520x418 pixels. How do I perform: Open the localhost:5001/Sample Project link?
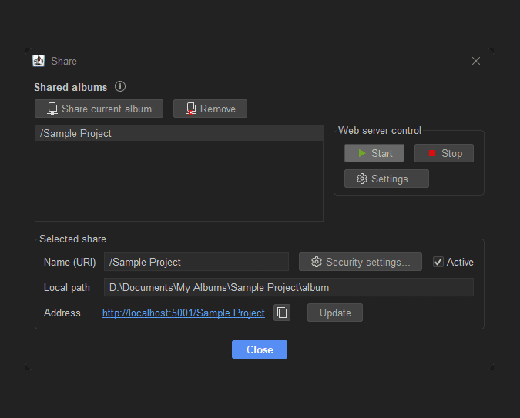[x=183, y=313]
